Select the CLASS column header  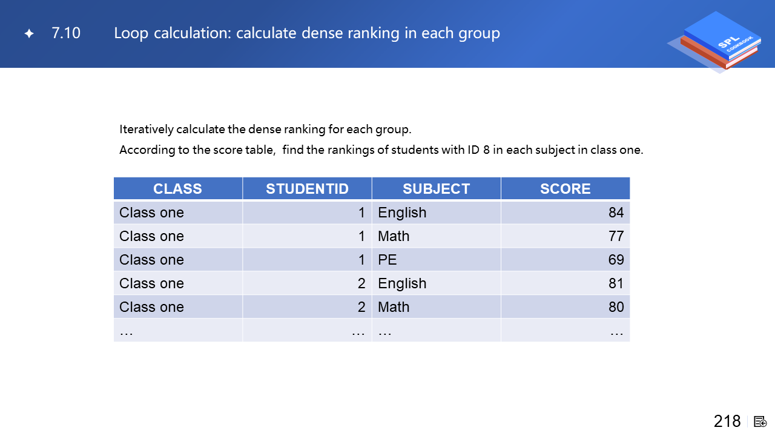pyautogui.click(x=177, y=189)
